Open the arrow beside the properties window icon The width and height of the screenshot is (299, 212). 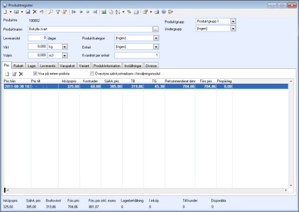(151, 12)
